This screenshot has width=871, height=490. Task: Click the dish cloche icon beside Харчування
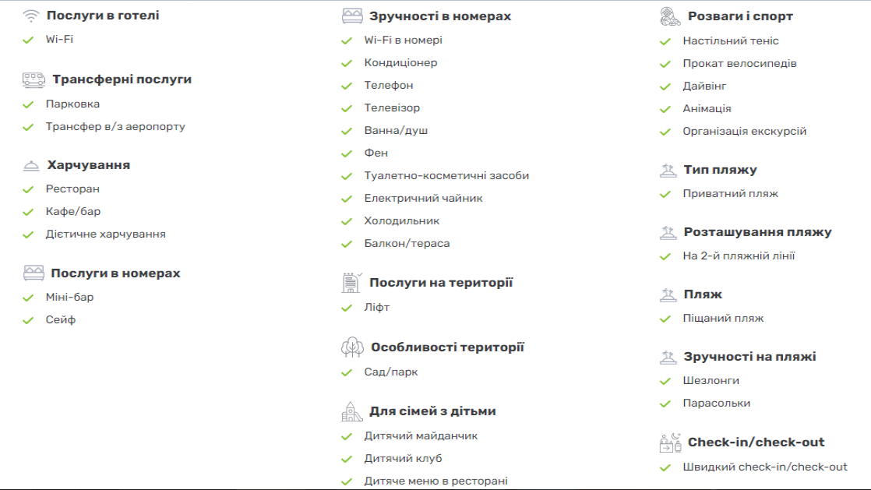[31, 166]
